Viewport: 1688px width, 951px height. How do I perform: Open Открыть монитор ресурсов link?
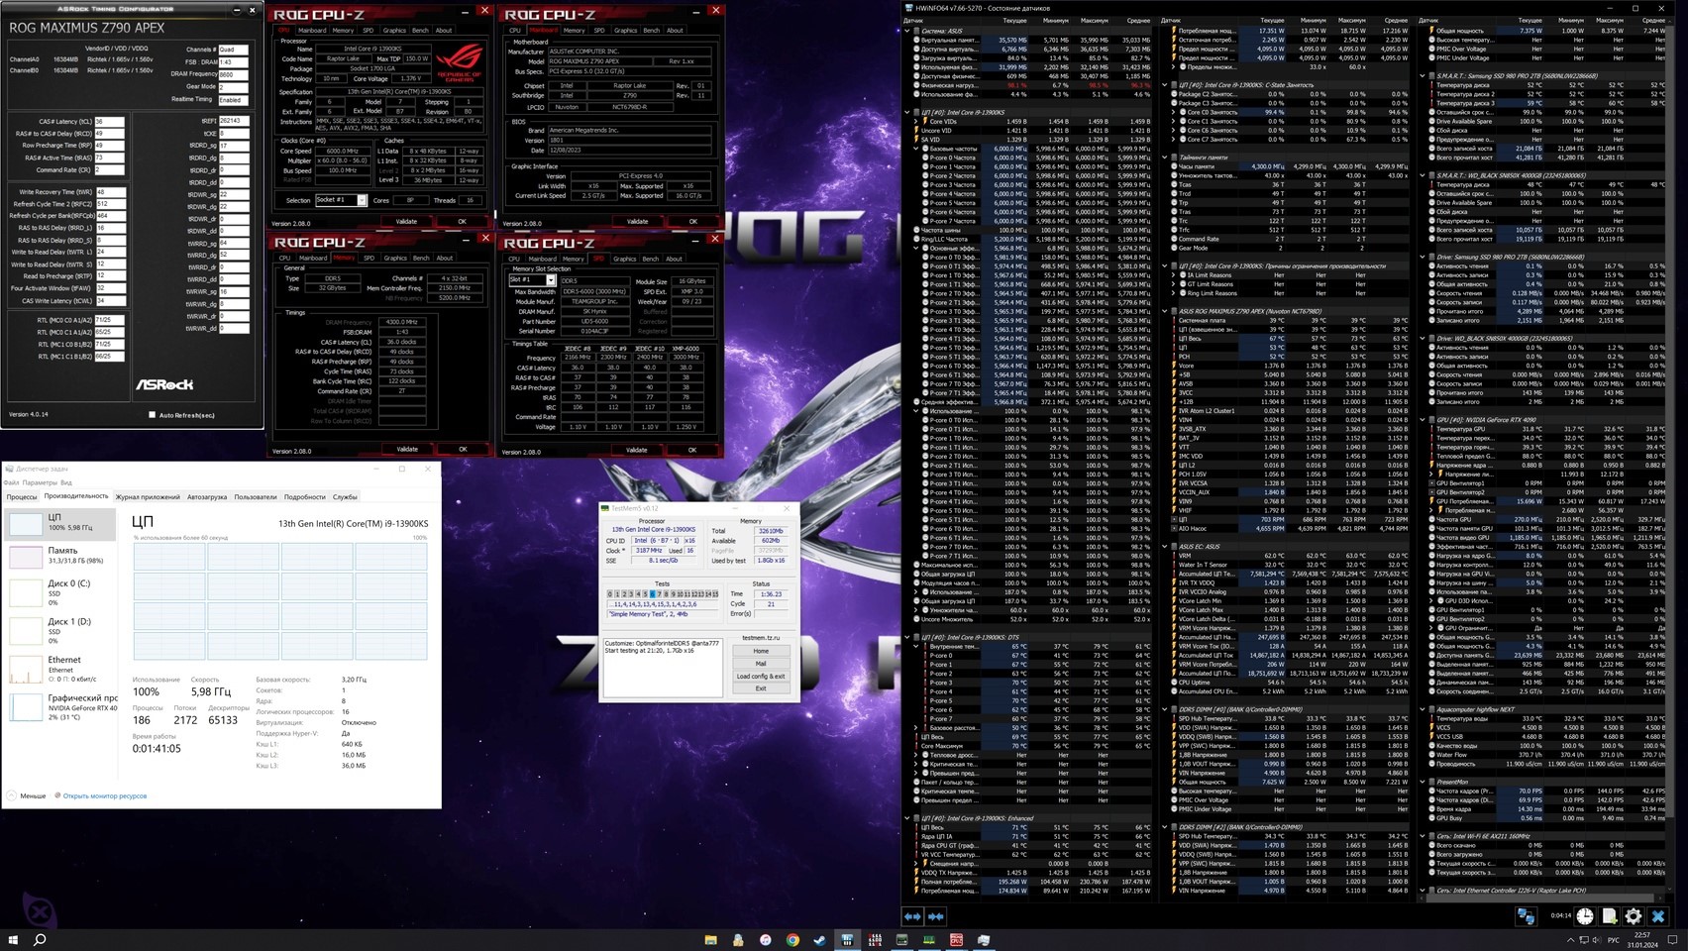tap(105, 795)
